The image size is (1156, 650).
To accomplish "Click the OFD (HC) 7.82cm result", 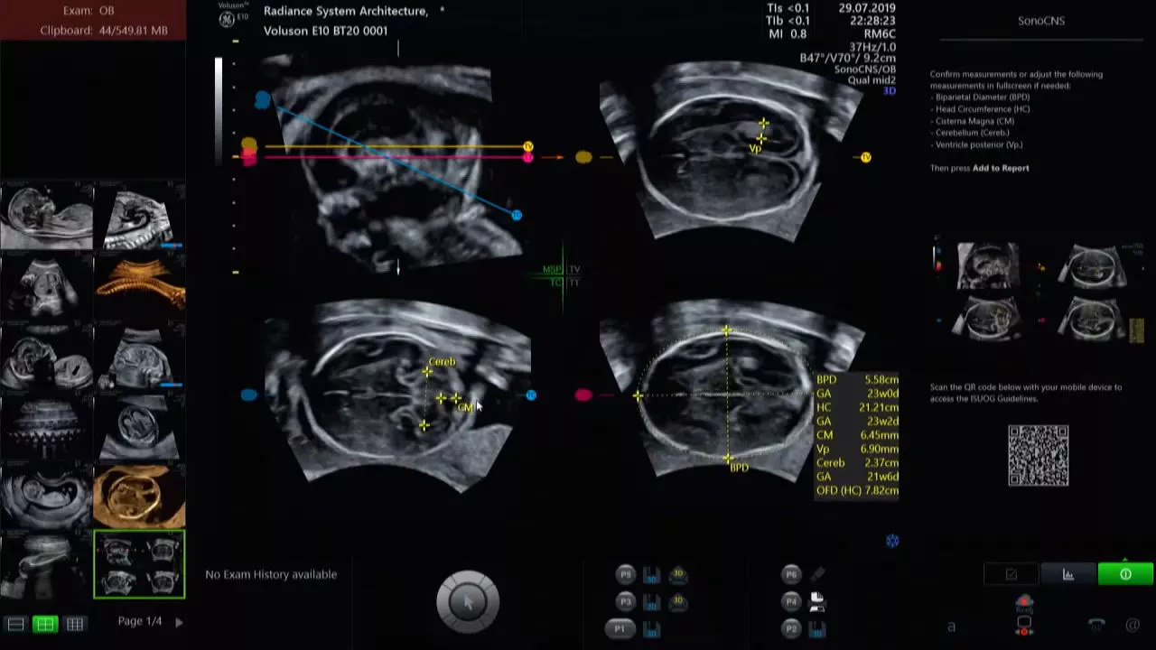I will pyautogui.click(x=857, y=490).
